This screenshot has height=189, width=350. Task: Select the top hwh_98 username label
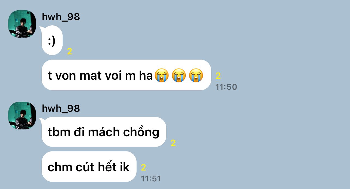61,17
